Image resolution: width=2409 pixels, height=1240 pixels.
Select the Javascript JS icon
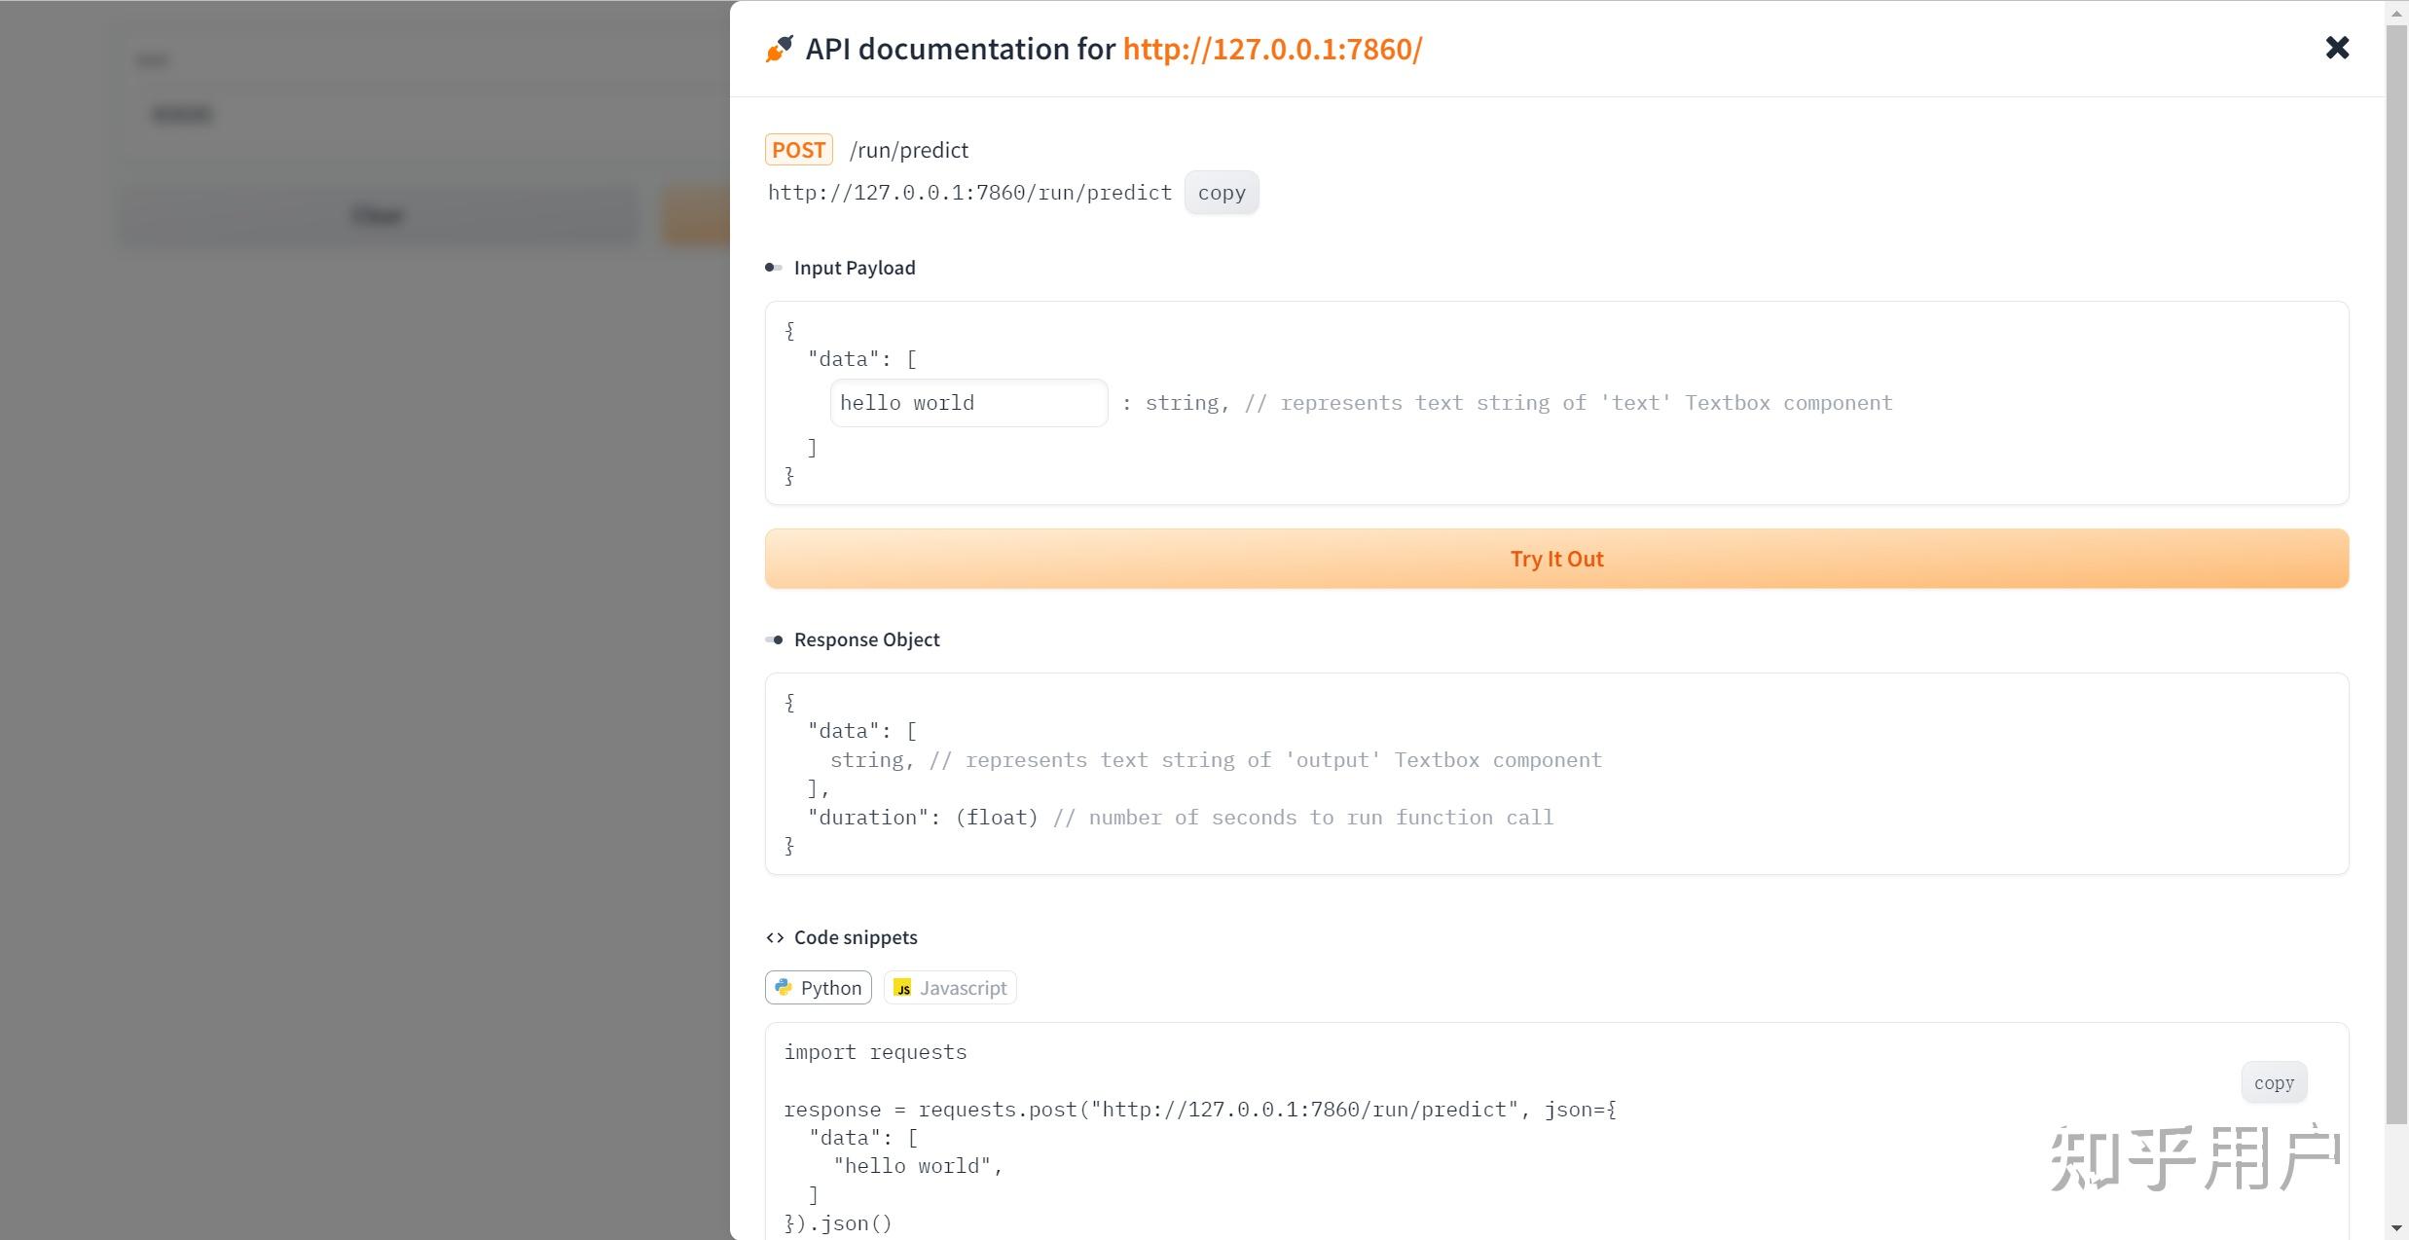tap(902, 987)
